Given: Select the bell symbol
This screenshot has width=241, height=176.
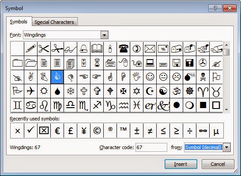Looking at the screenshot, I should tap(83, 49).
